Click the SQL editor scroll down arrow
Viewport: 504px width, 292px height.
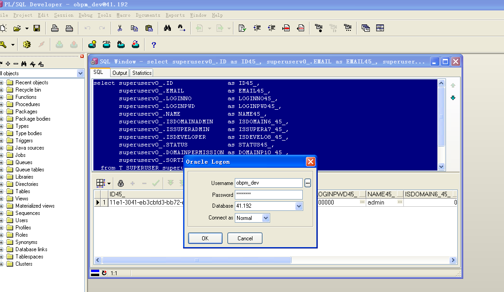coord(441,166)
